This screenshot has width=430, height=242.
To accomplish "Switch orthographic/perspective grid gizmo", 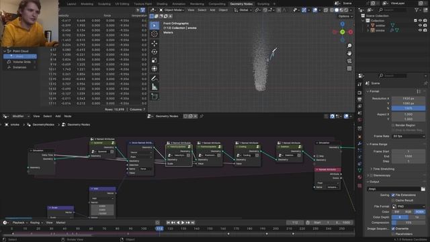I will tap(349, 69).
